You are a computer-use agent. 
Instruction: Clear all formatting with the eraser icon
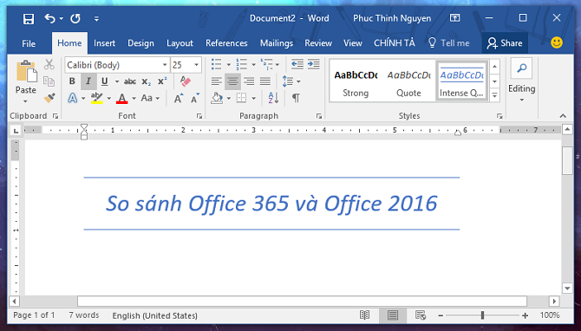(186, 81)
